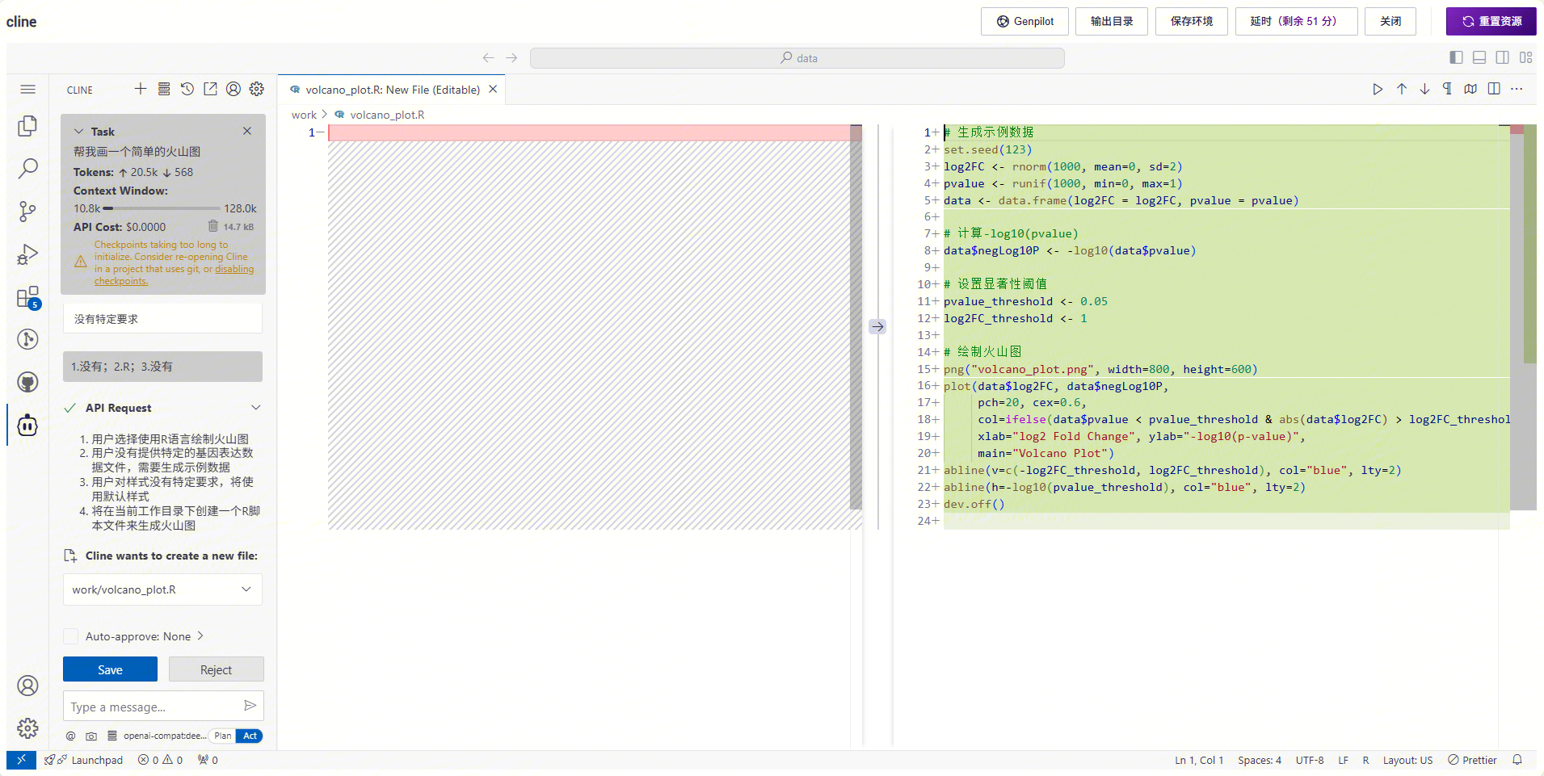
Task: Open Cline settings gear in panel header
Action: click(257, 89)
